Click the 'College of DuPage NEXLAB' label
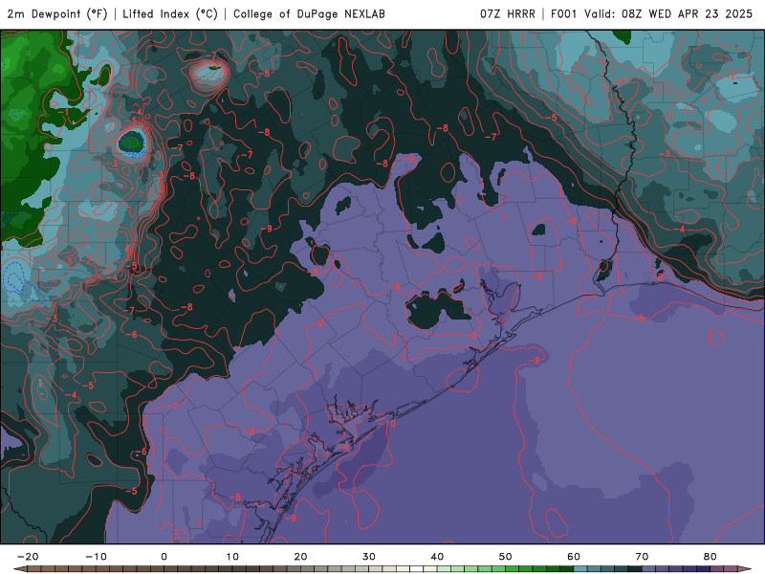The width and height of the screenshot is (765, 574). tap(309, 13)
